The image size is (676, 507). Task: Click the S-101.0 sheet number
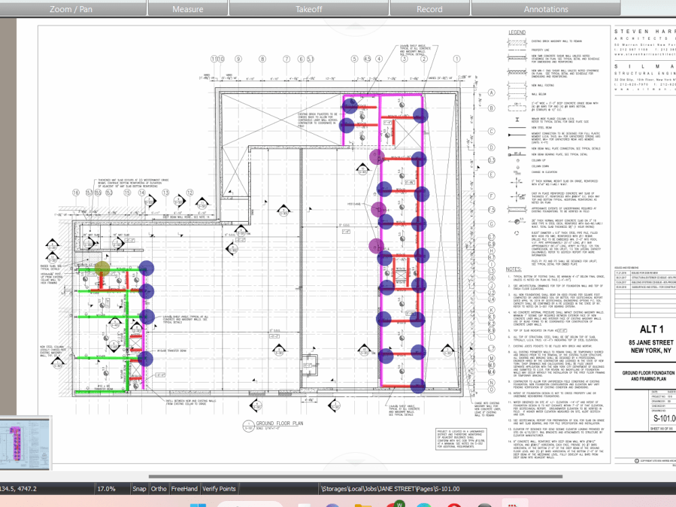tap(665, 418)
